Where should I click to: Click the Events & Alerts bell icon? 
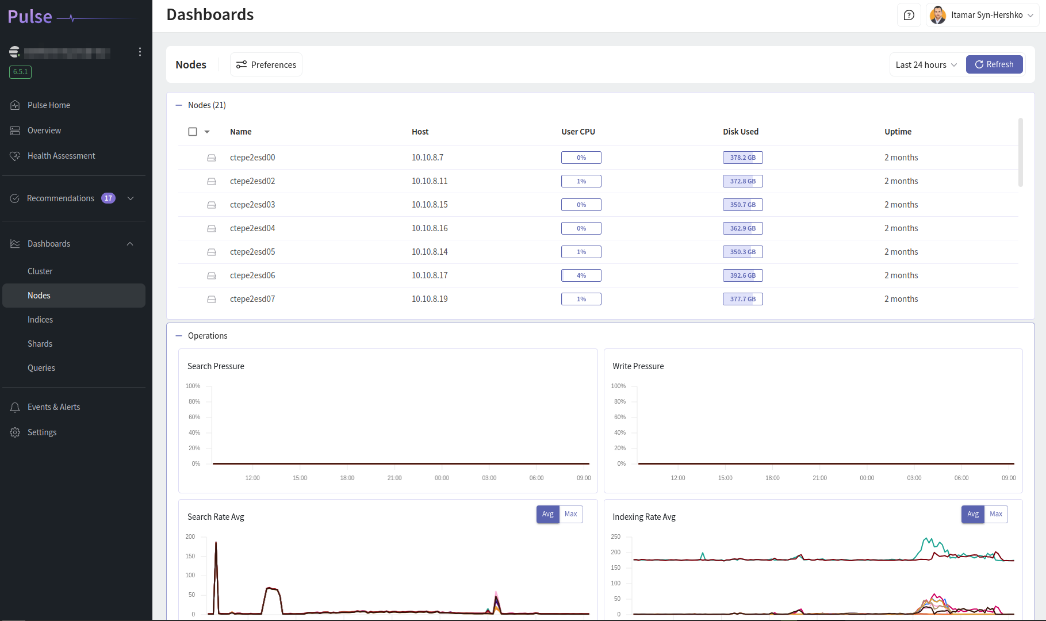[x=15, y=407]
